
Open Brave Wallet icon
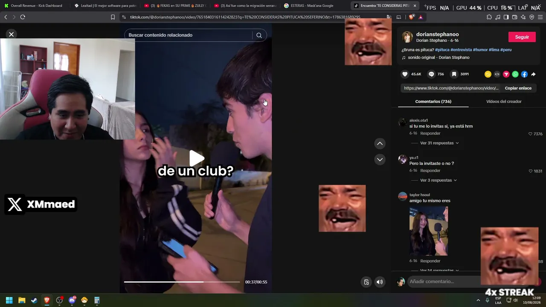click(x=514, y=17)
